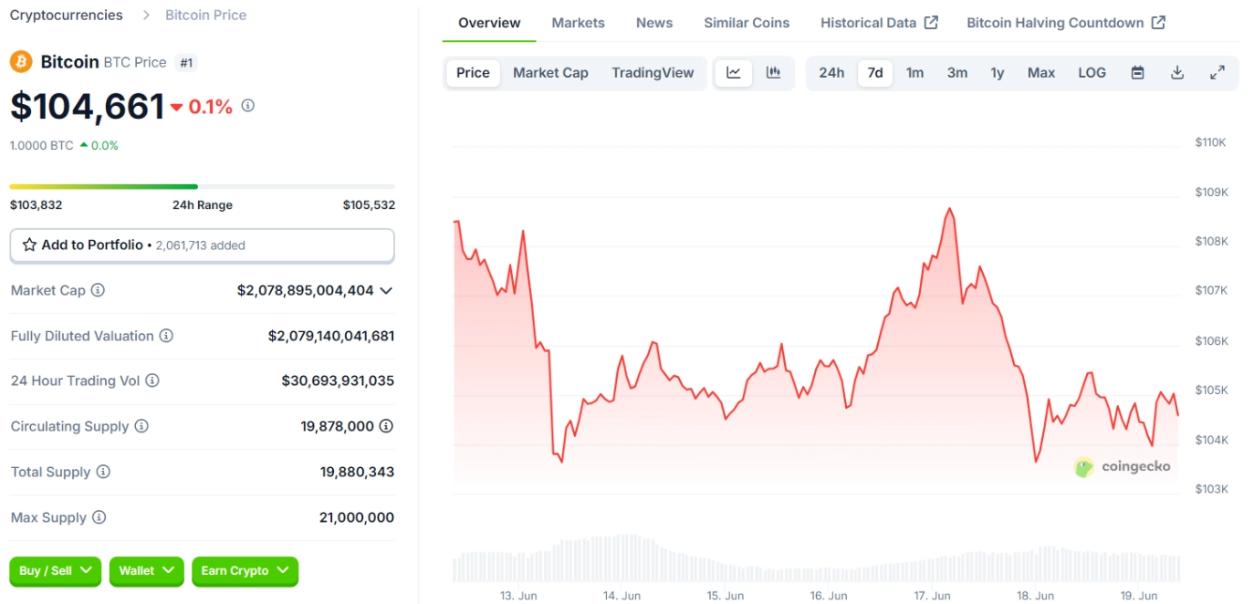Set chart range to 1y

click(x=998, y=73)
